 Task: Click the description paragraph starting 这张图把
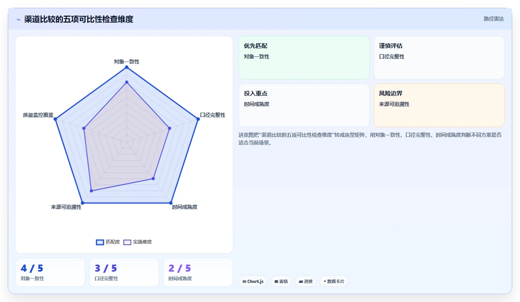(370, 139)
